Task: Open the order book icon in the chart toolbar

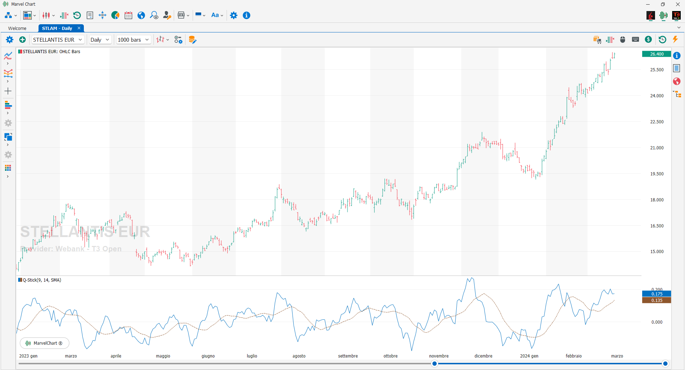Action: pos(610,40)
